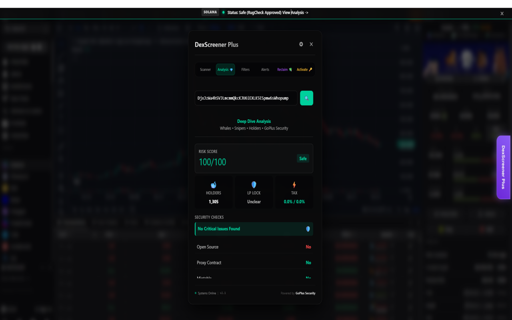Select the Proxy Contract check row
512x320 pixels.
tap(254, 263)
